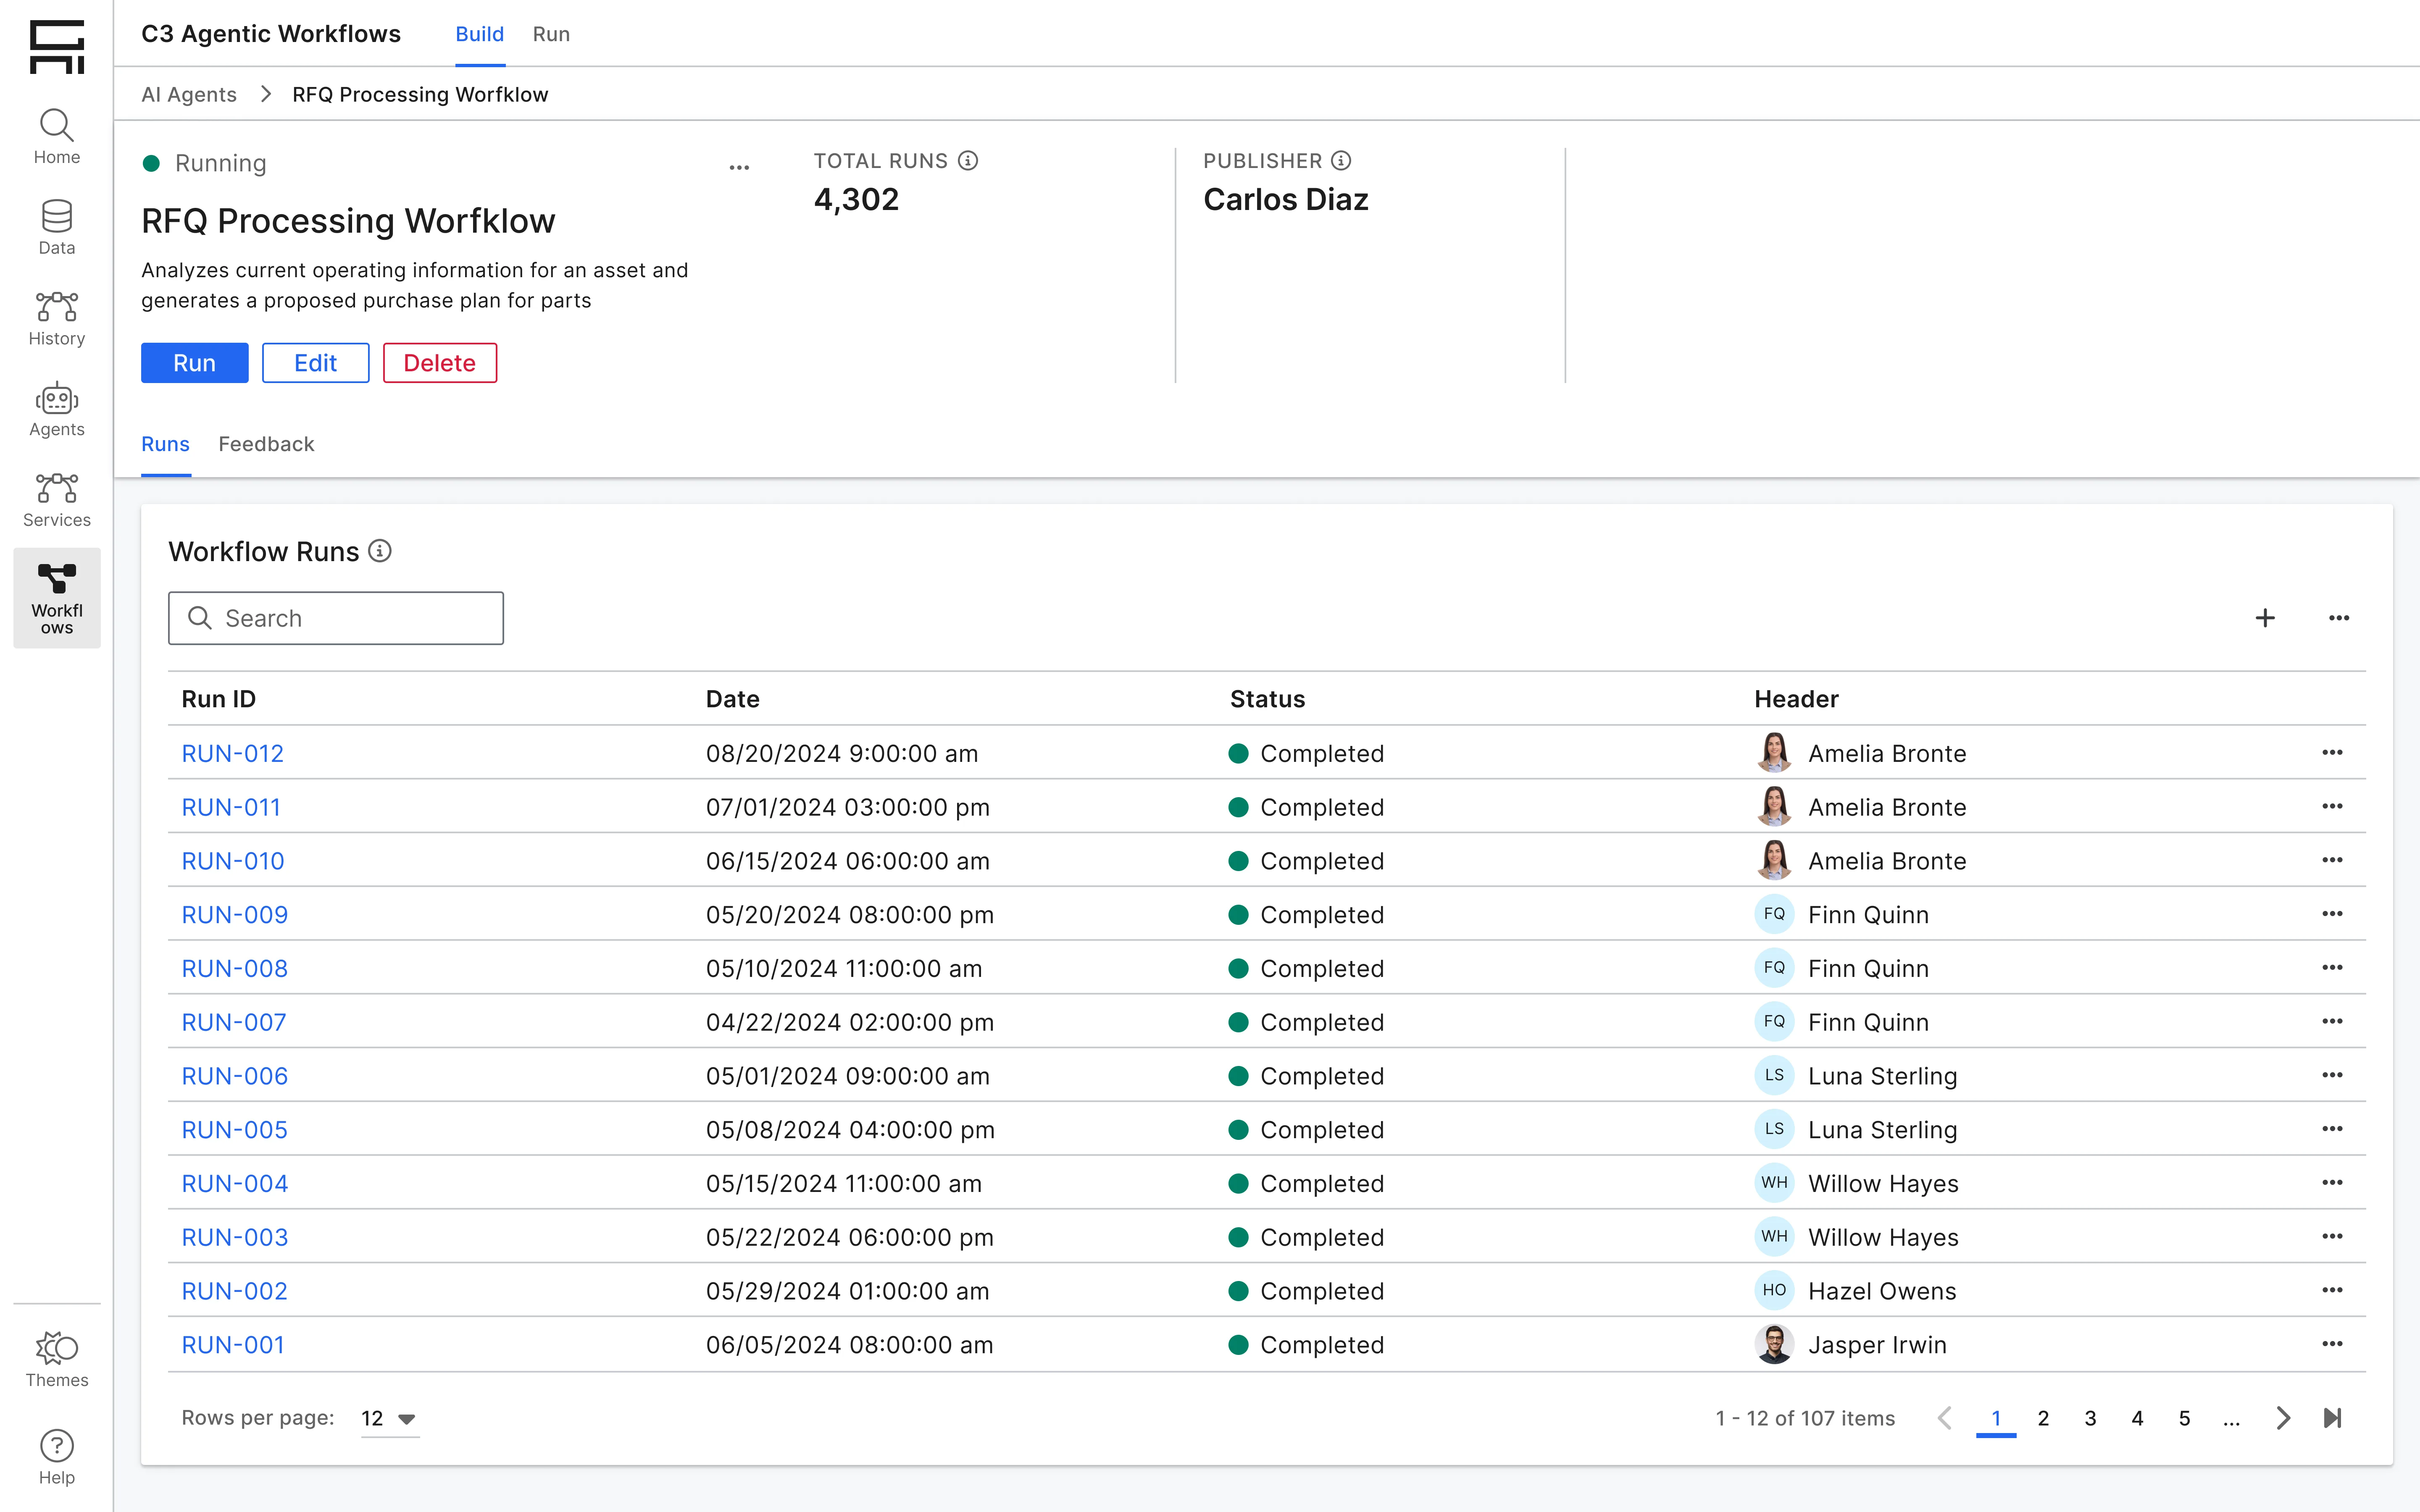Click the C3 AI logo icon
Viewport: 2420px width, 1512px height.
click(x=57, y=47)
